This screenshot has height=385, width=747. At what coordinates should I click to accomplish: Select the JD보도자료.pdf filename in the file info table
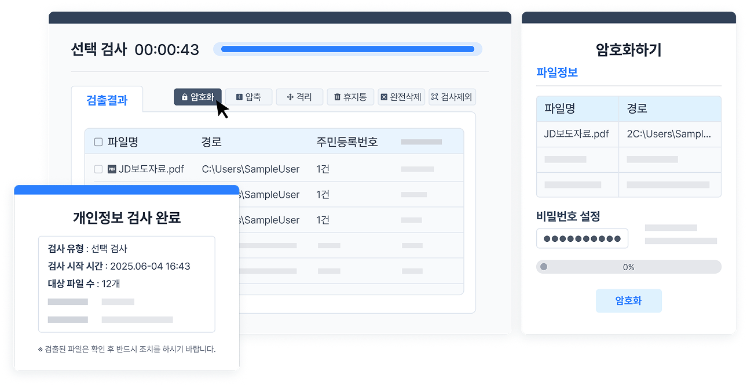click(576, 134)
